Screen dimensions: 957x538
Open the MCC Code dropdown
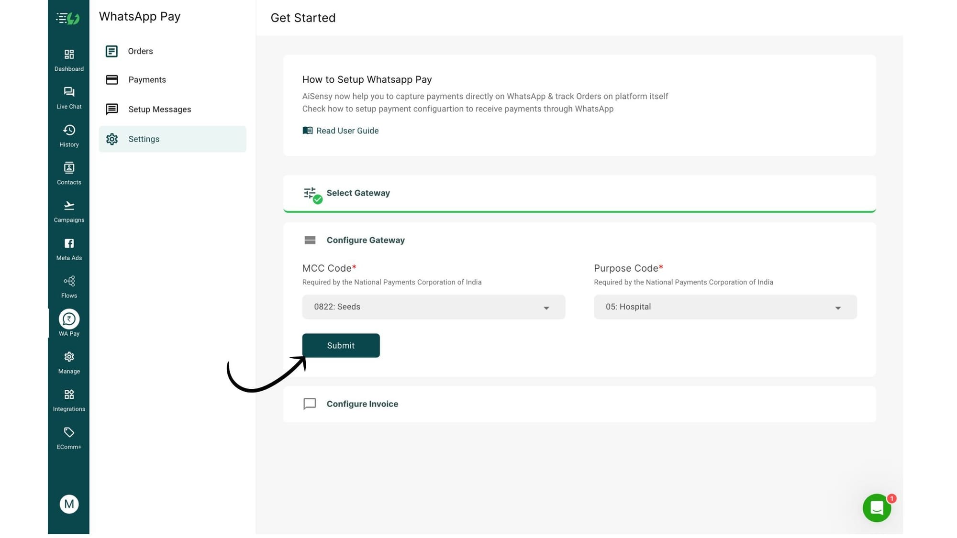coord(433,307)
